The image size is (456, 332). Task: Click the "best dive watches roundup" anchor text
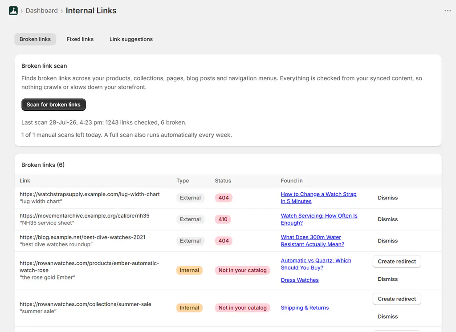click(x=56, y=244)
